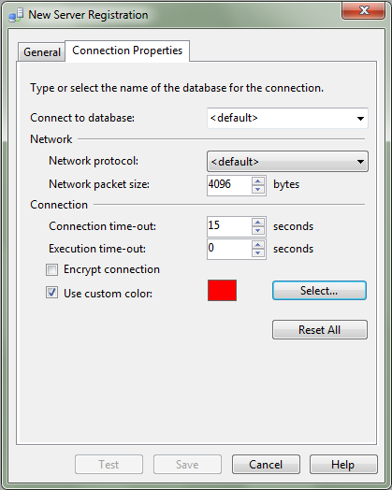
Task: Open Help for this dialog
Action: pyautogui.click(x=343, y=465)
